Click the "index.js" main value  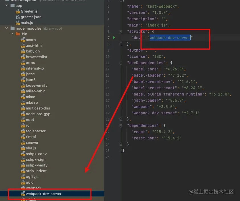point(157,25)
